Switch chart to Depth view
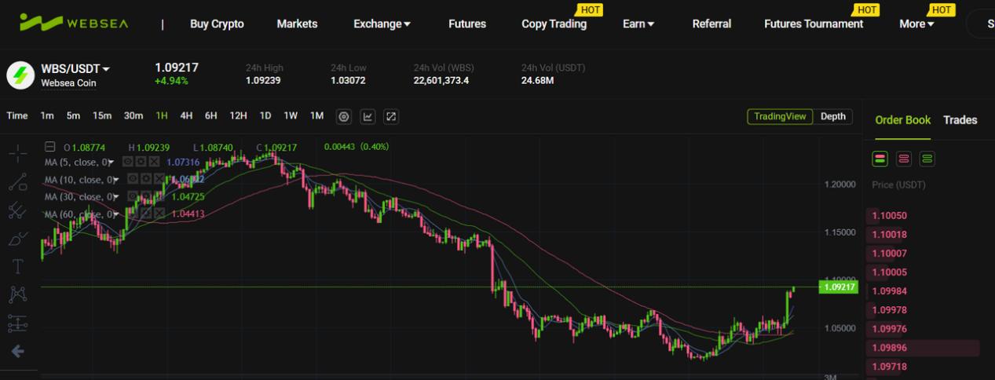 tap(832, 116)
